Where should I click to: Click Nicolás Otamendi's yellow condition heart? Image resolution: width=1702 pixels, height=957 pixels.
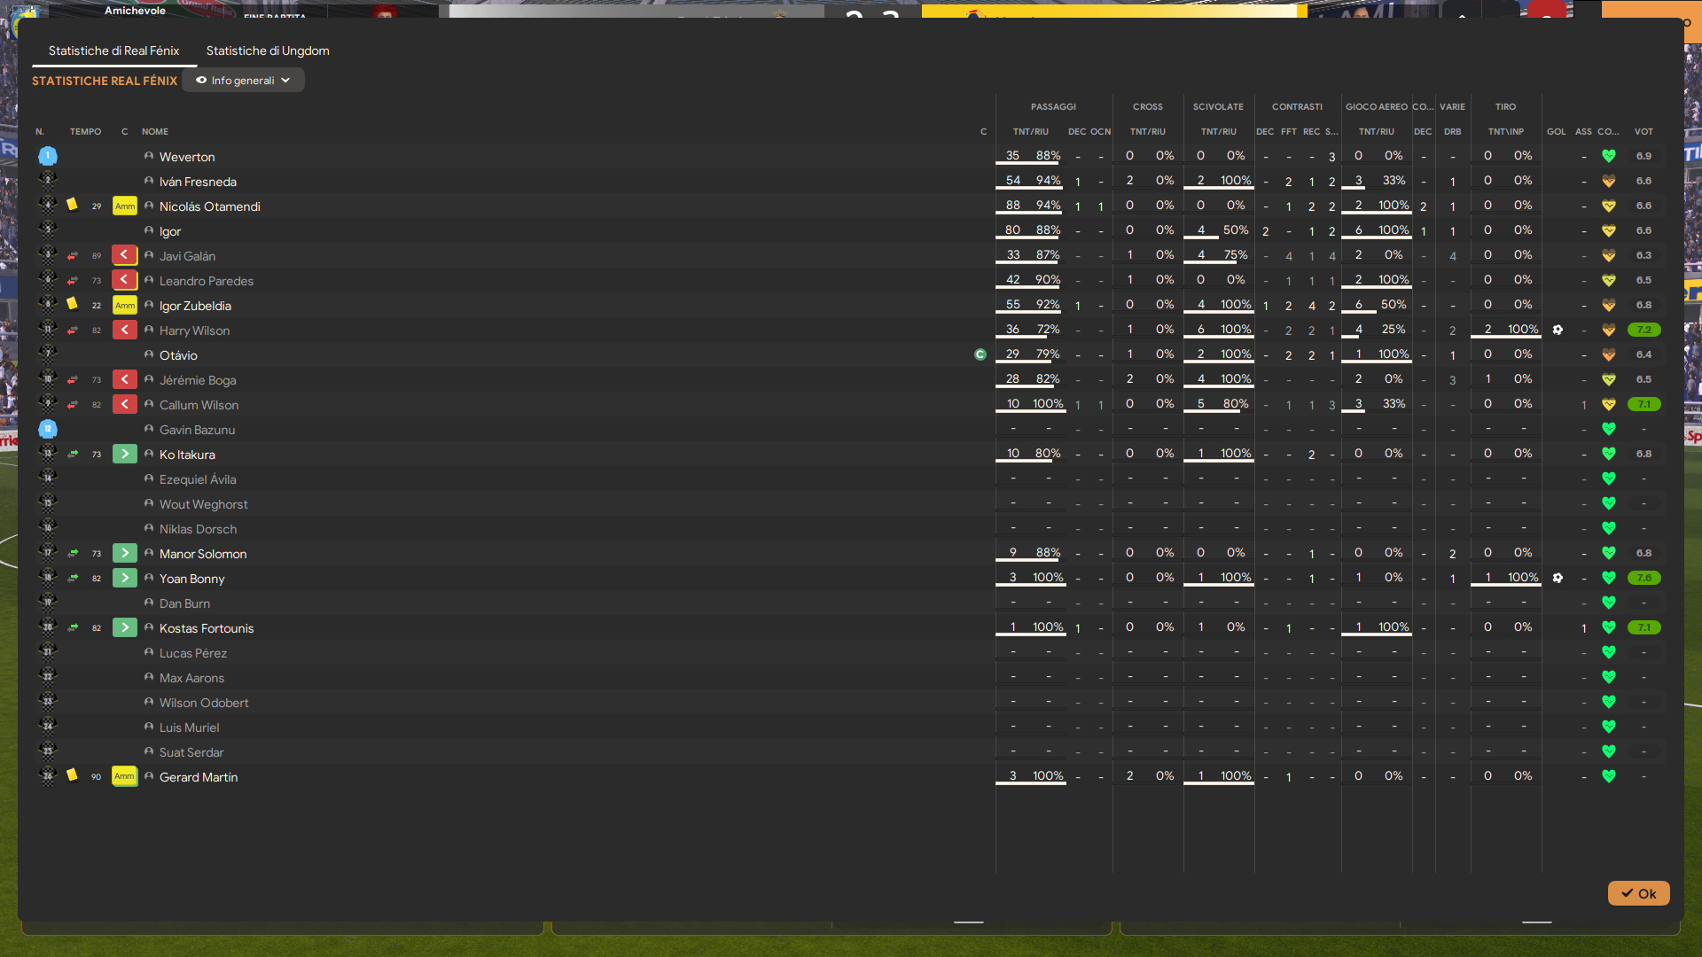tap(1608, 206)
